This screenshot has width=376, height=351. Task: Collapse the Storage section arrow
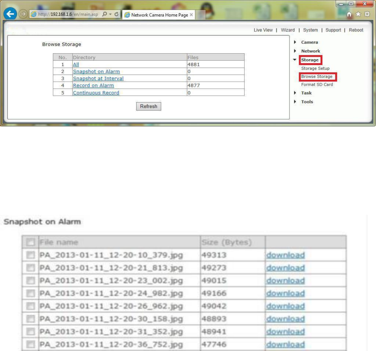tap(295, 60)
